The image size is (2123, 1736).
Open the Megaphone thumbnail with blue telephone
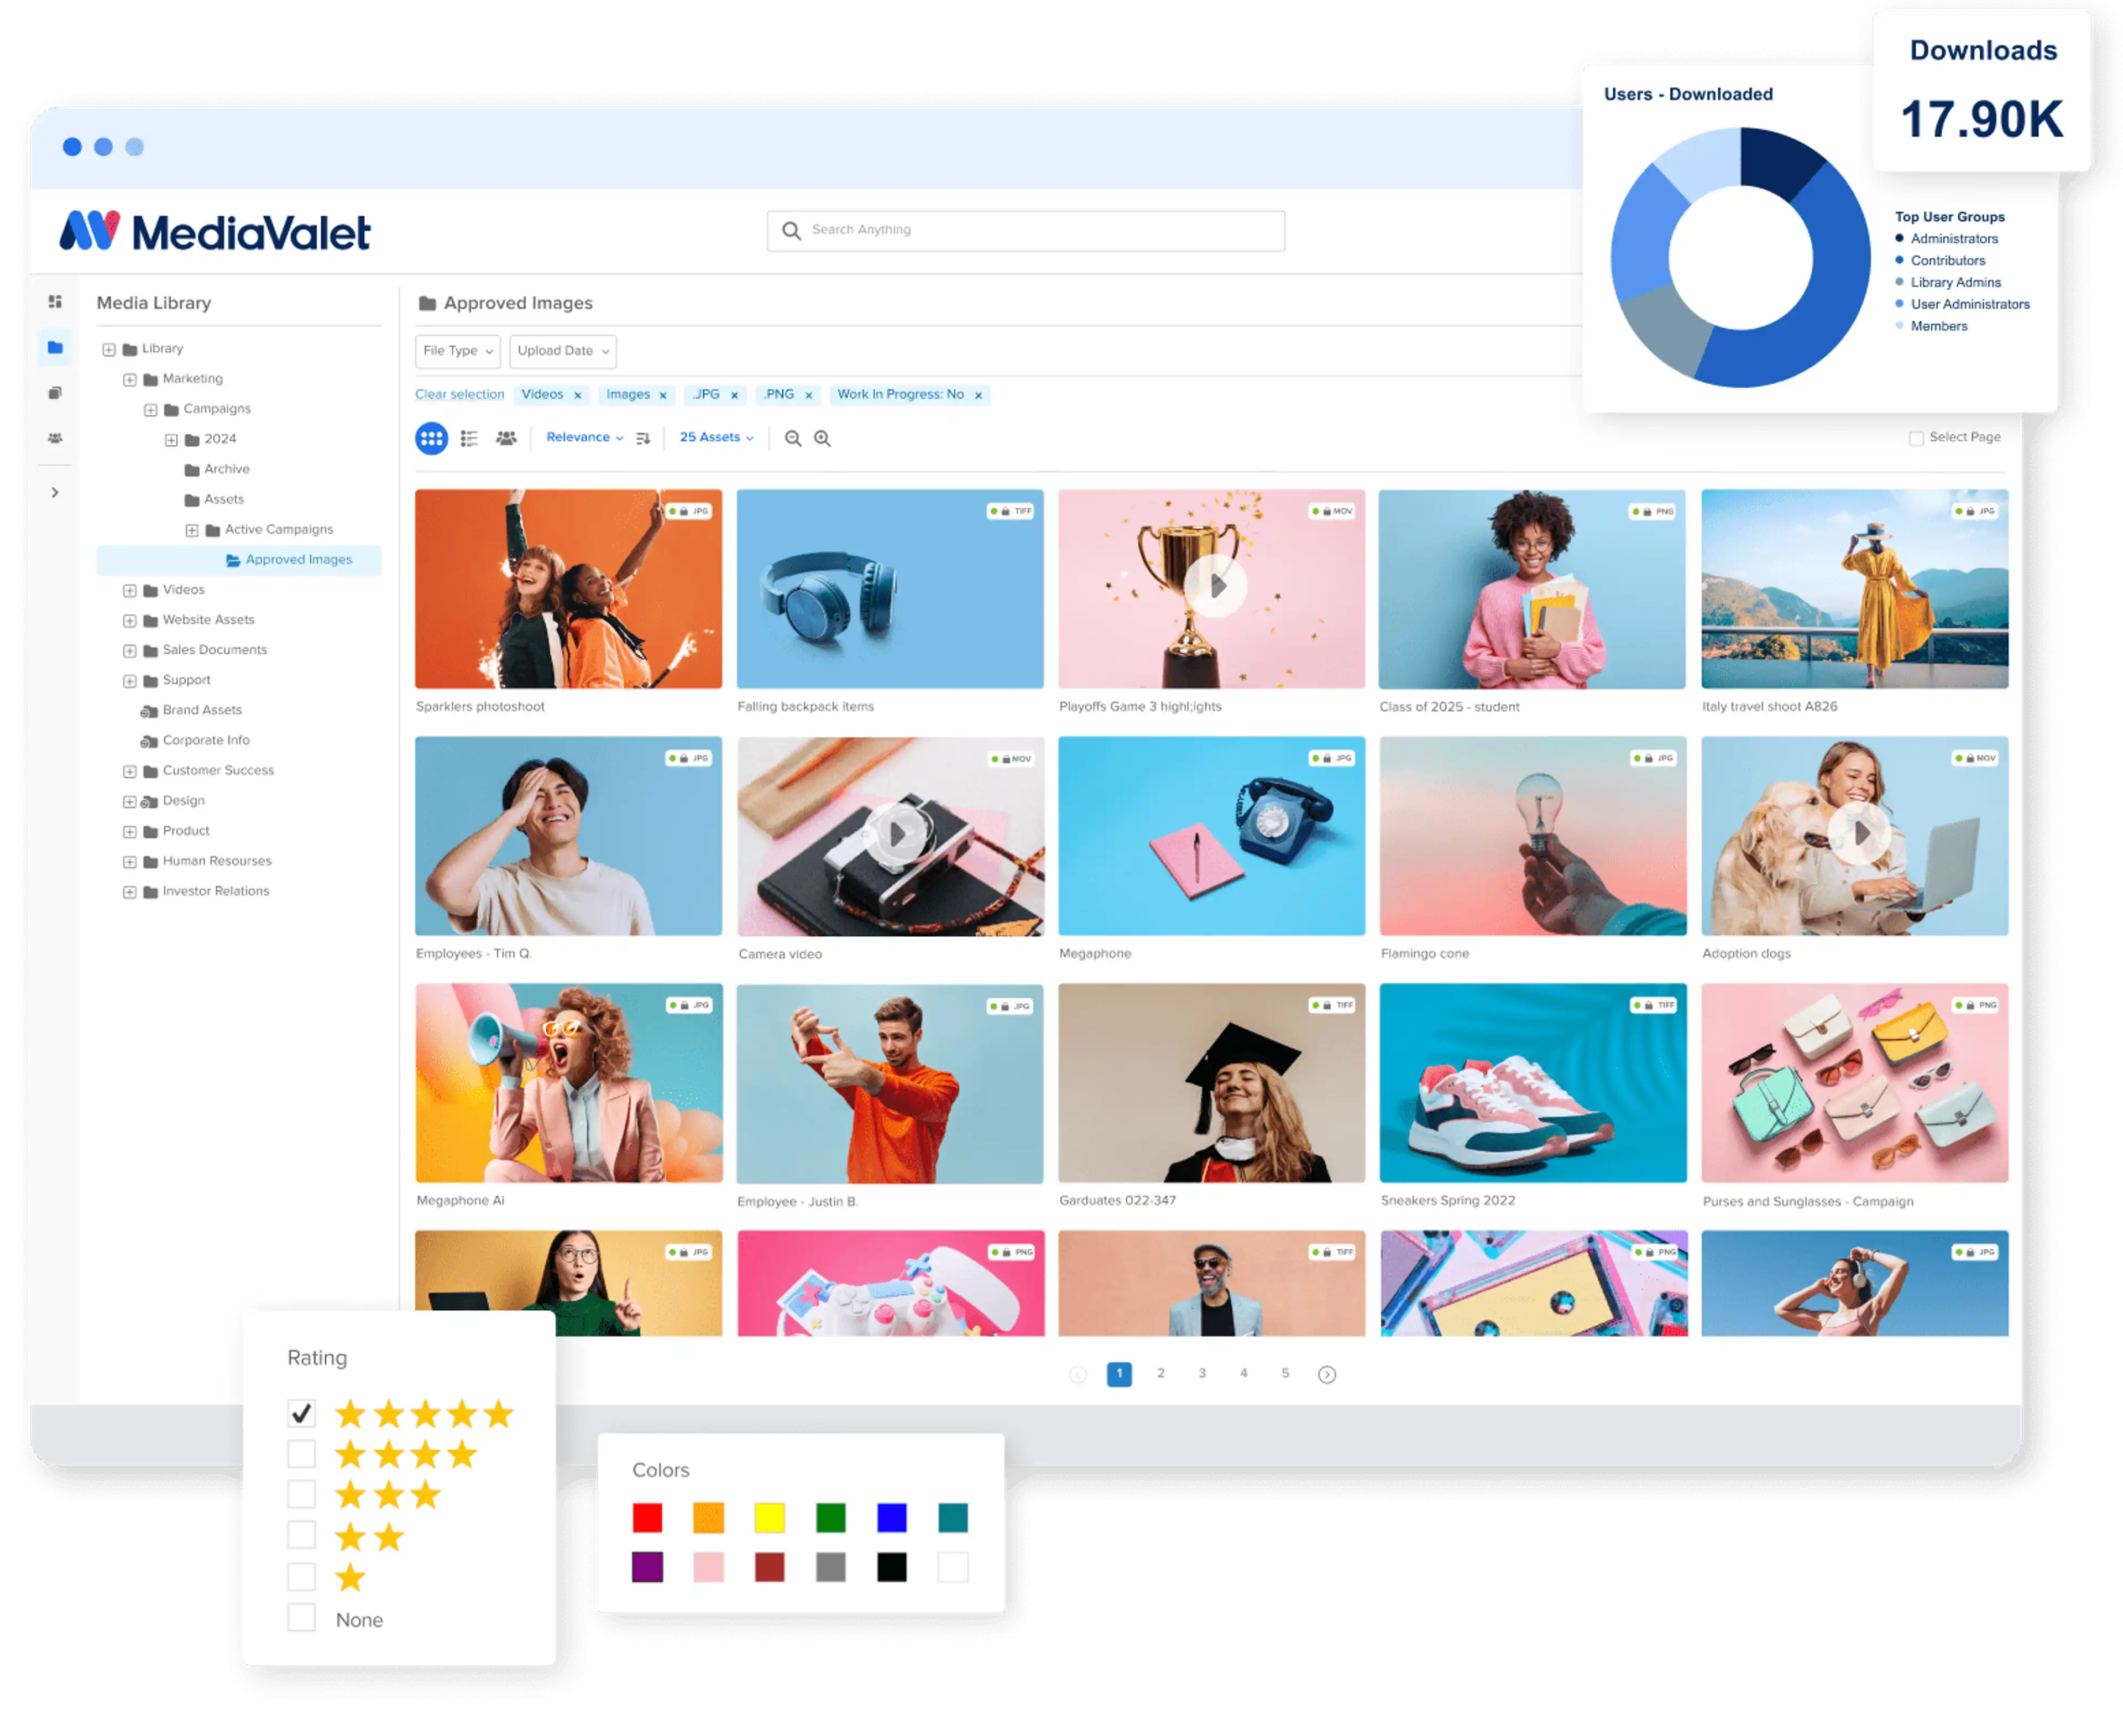(x=1211, y=836)
